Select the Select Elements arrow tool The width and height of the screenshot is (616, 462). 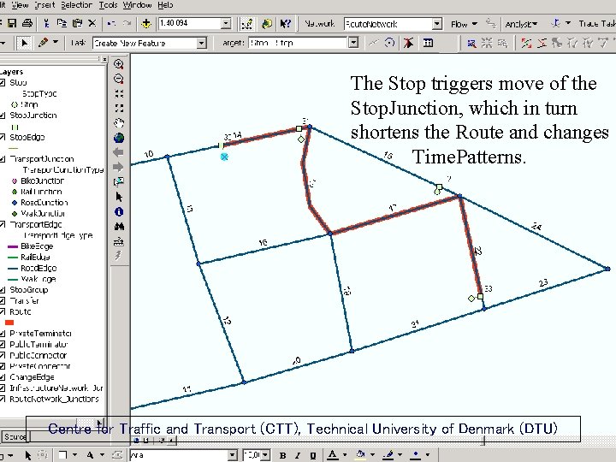pyautogui.click(x=119, y=197)
